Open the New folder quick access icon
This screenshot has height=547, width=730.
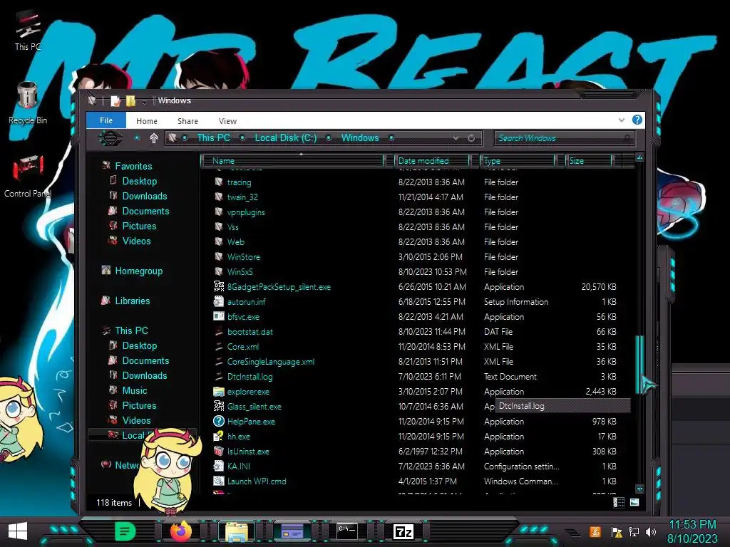click(130, 101)
